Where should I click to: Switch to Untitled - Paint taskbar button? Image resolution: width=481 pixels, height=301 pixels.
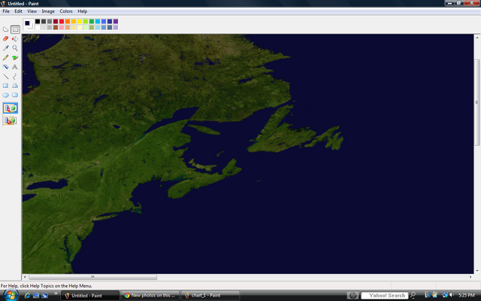(90, 296)
